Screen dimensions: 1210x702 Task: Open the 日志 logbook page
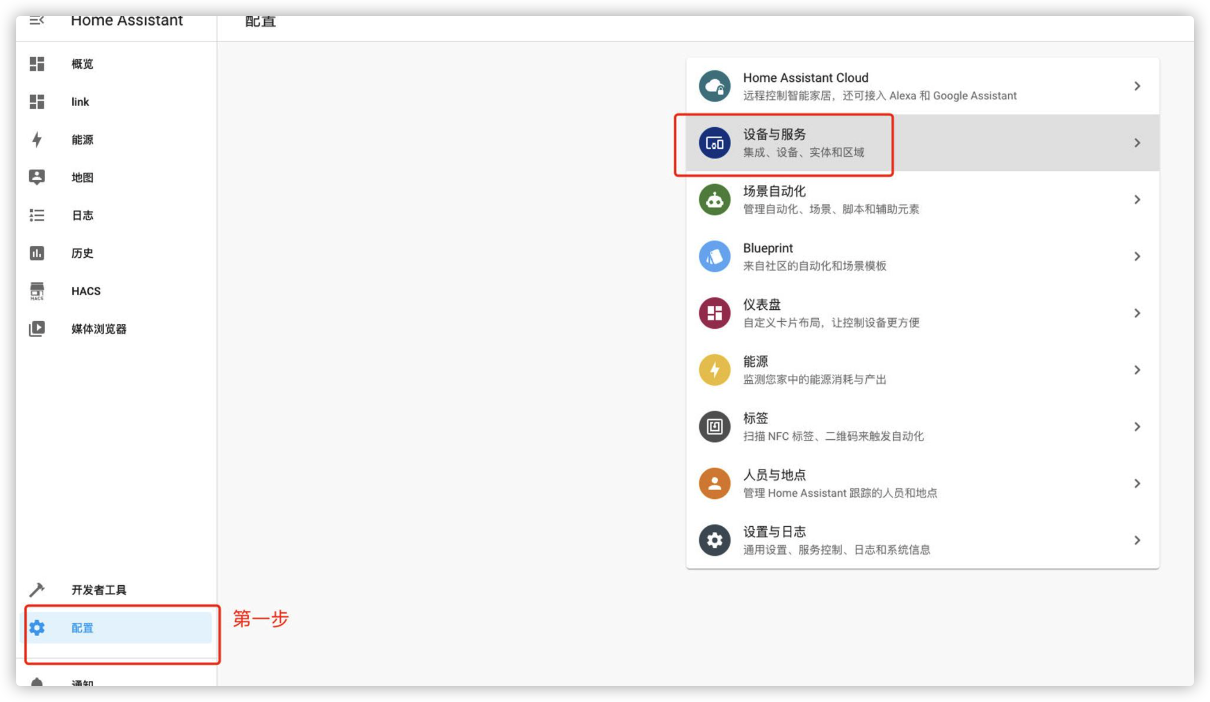coord(115,215)
